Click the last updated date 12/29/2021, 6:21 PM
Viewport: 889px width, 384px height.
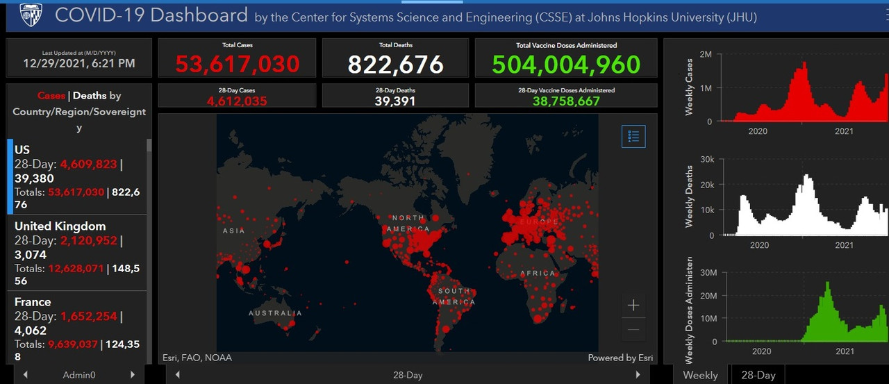tap(79, 64)
